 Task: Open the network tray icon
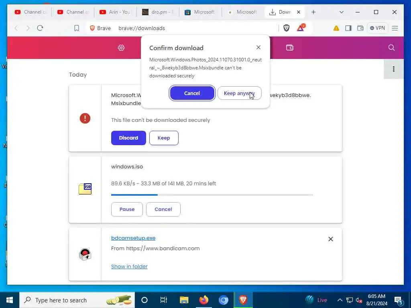point(350,300)
